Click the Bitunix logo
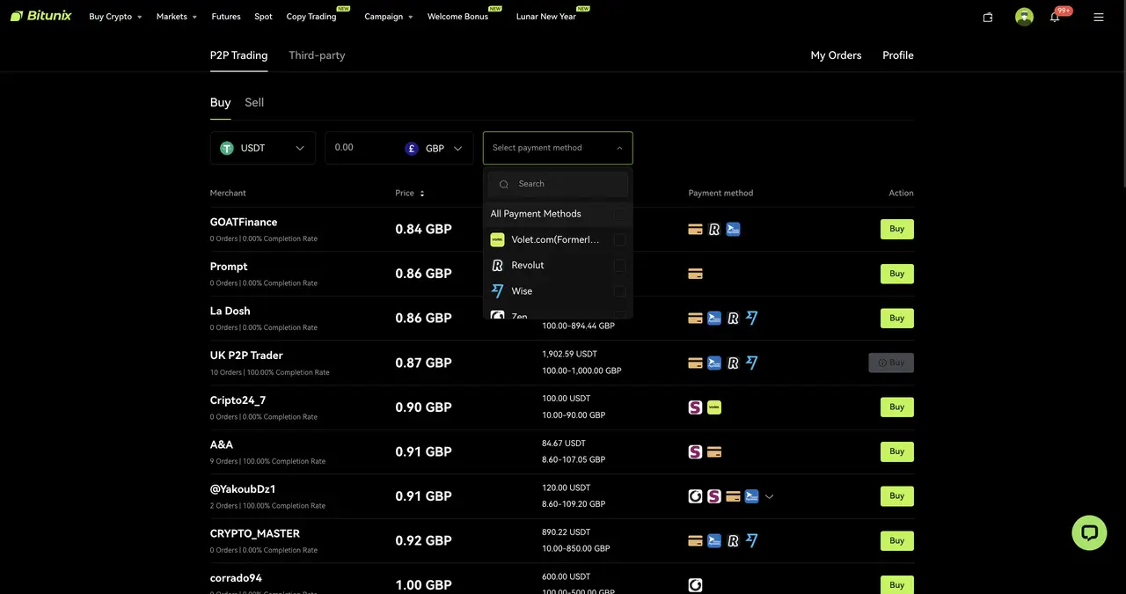The width and height of the screenshot is (1126, 594). pyautogui.click(x=40, y=15)
